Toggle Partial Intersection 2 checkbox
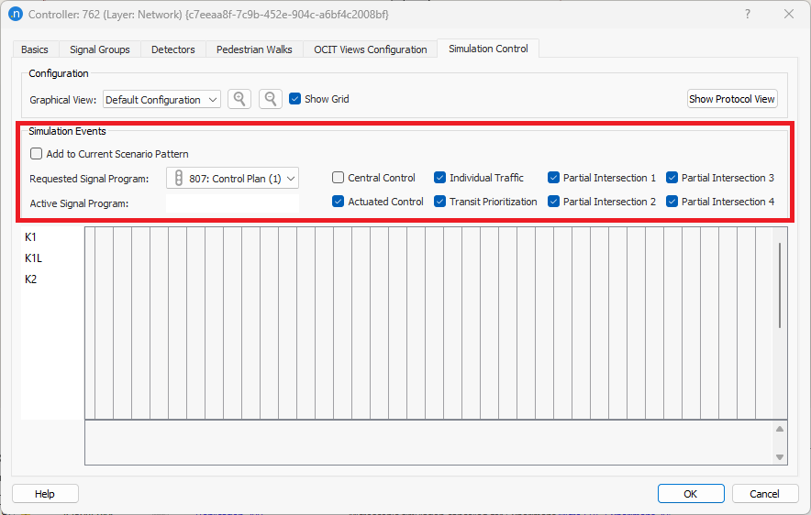 [553, 202]
